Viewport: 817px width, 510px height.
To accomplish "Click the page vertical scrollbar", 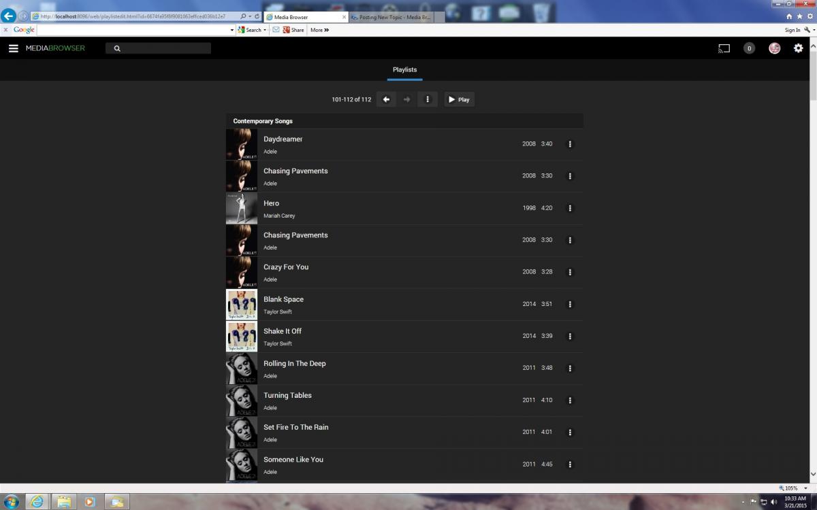I will tap(813, 260).
